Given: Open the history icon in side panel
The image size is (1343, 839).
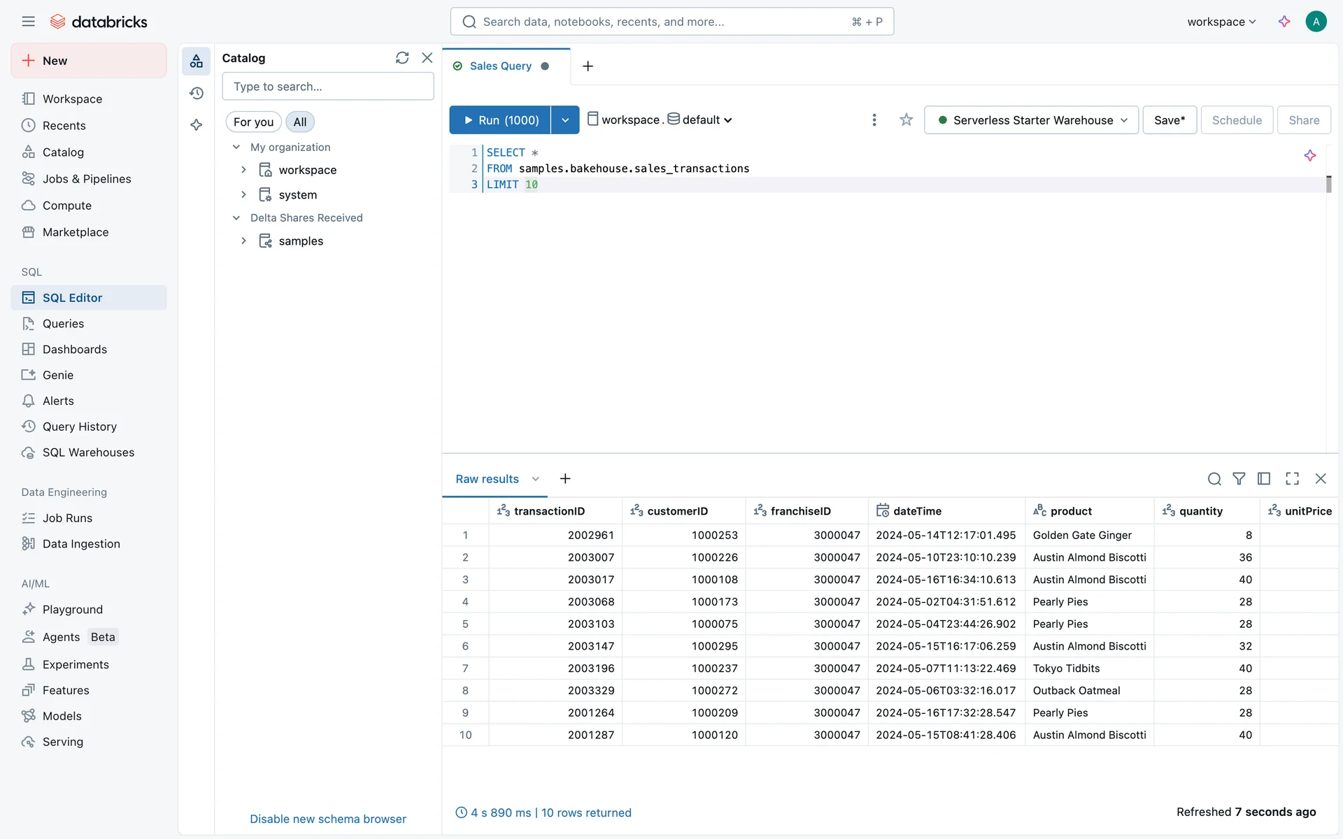Looking at the screenshot, I should point(197,93).
